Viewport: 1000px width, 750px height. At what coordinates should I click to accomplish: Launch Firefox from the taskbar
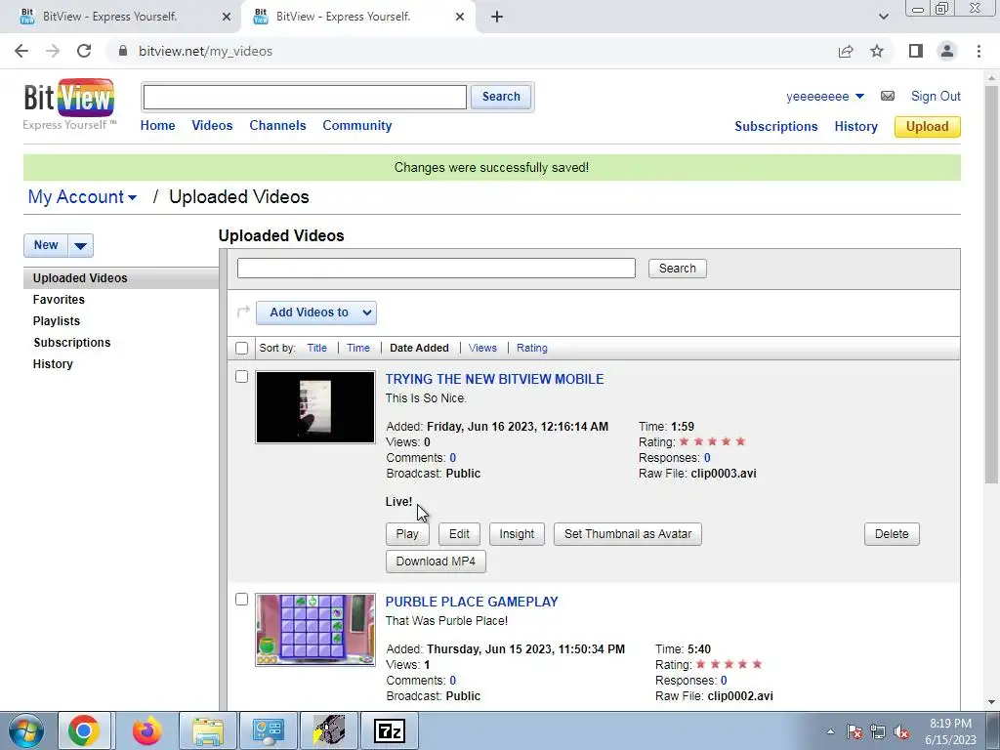tap(146, 730)
